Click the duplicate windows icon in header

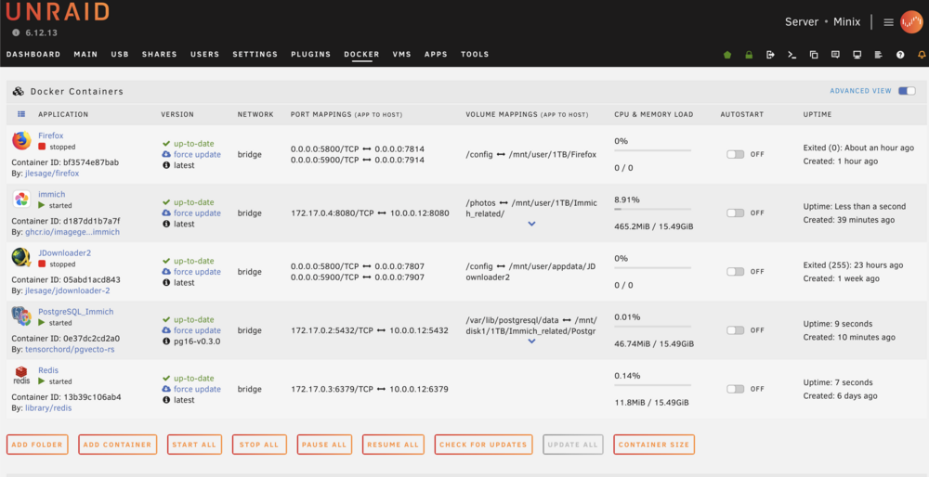tap(814, 55)
